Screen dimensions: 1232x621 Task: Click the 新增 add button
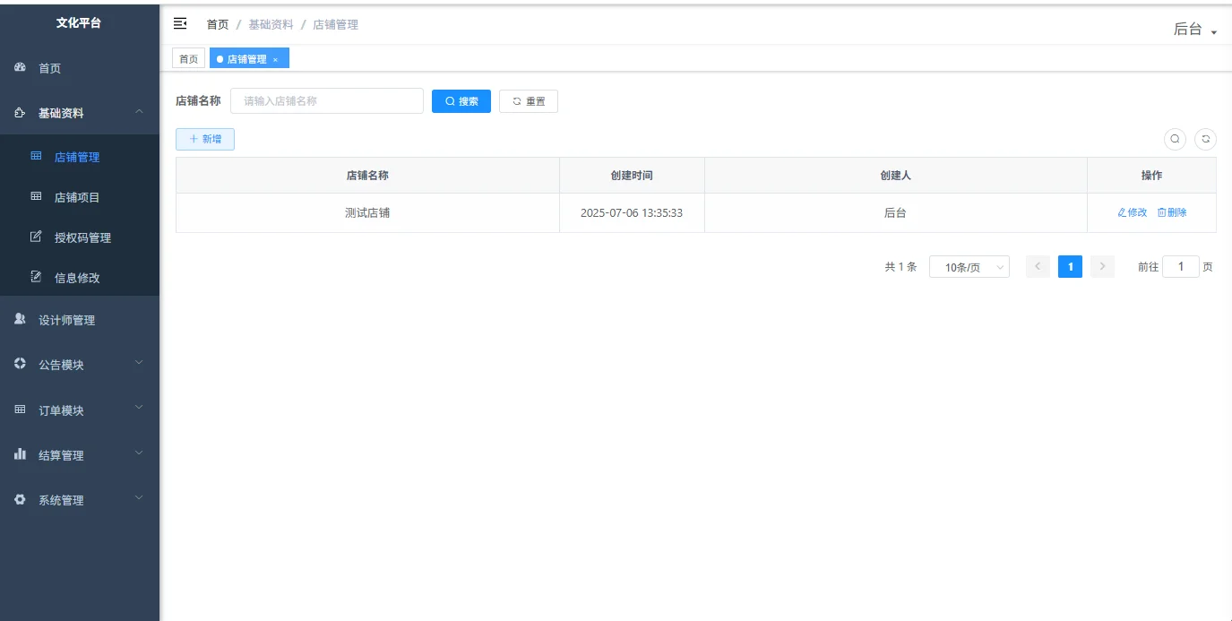(205, 139)
